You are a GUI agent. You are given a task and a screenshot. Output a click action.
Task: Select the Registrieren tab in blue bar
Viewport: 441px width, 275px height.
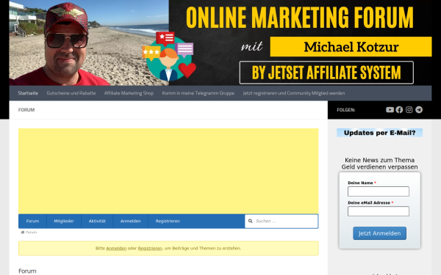pyautogui.click(x=168, y=221)
